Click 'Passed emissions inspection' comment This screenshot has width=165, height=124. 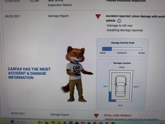(126, 1)
